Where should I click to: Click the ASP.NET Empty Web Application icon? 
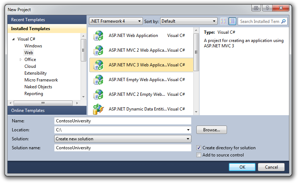pos(98,80)
